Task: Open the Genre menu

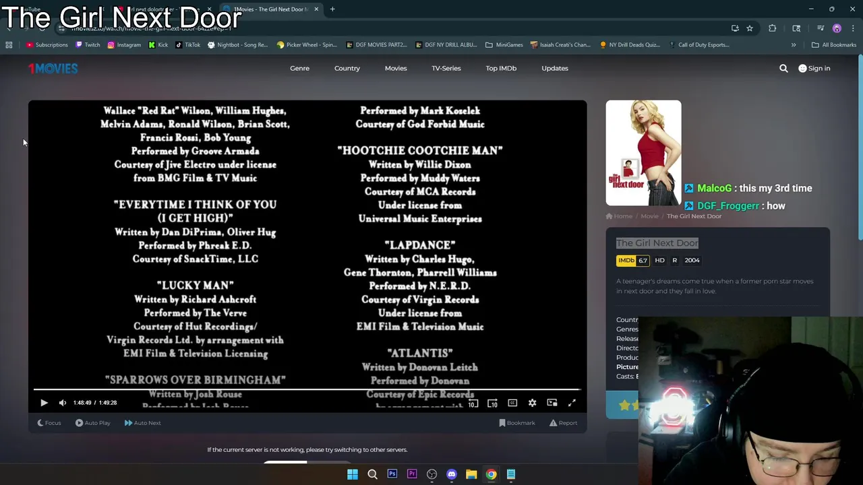Action: coord(300,68)
